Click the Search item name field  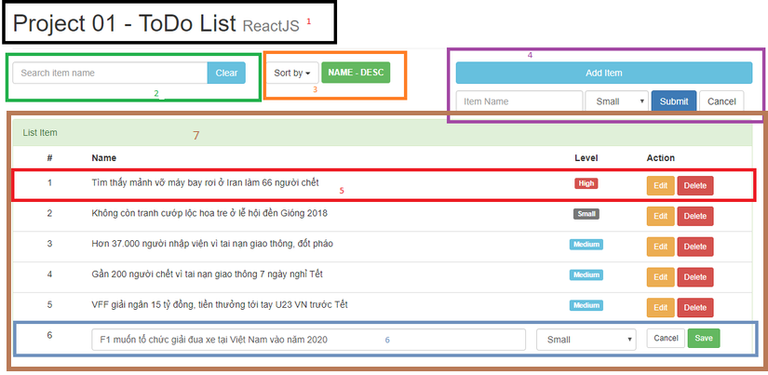(110, 73)
